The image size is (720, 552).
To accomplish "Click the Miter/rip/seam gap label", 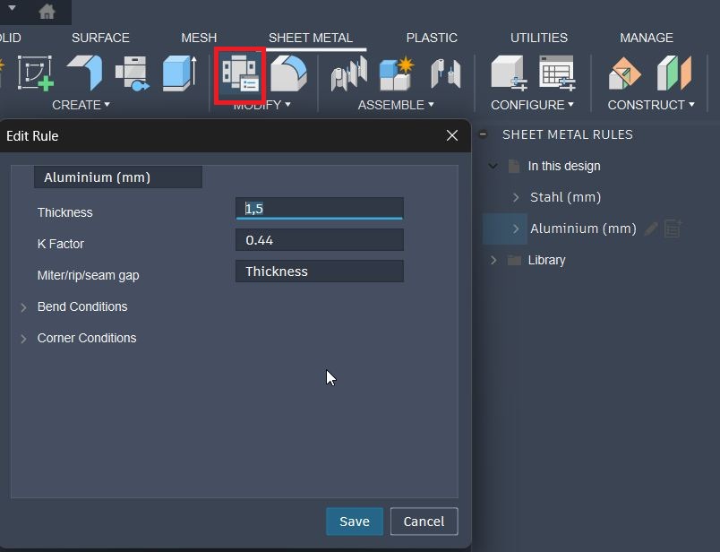I will coord(88,275).
